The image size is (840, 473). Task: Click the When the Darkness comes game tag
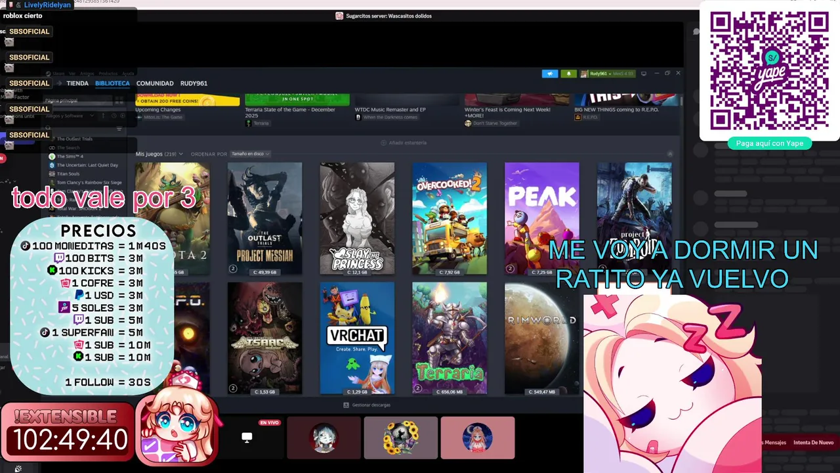[x=386, y=117]
